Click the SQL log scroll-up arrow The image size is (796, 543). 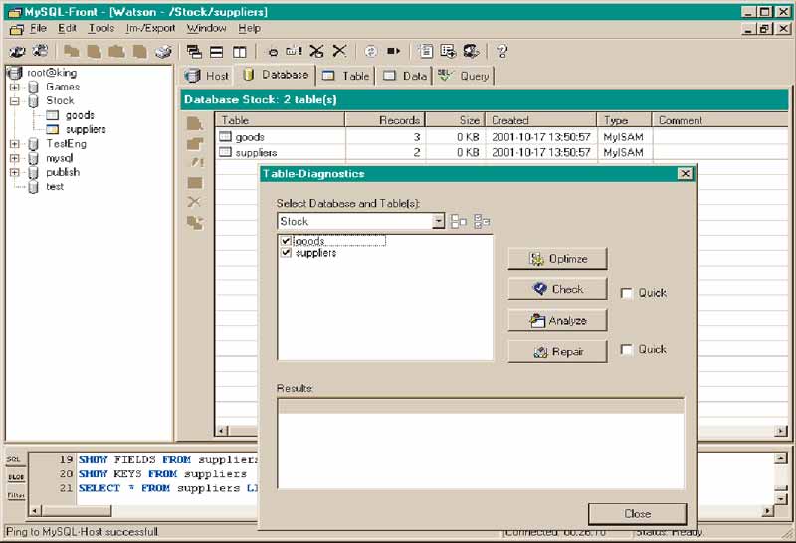click(x=781, y=458)
